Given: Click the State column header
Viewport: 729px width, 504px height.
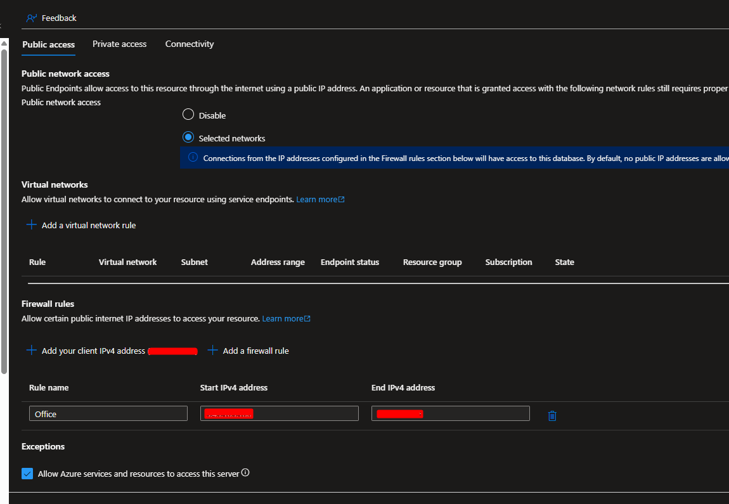Looking at the screenshot, I should point(564,262).
